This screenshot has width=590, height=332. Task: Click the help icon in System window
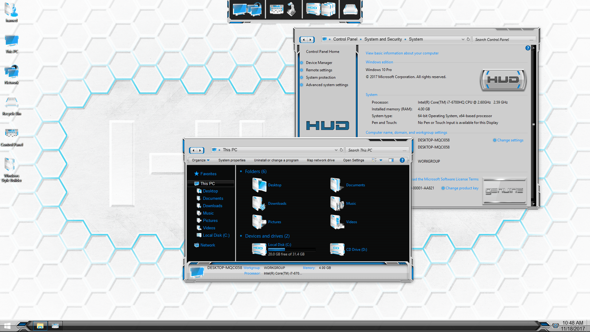pos(528,48)
